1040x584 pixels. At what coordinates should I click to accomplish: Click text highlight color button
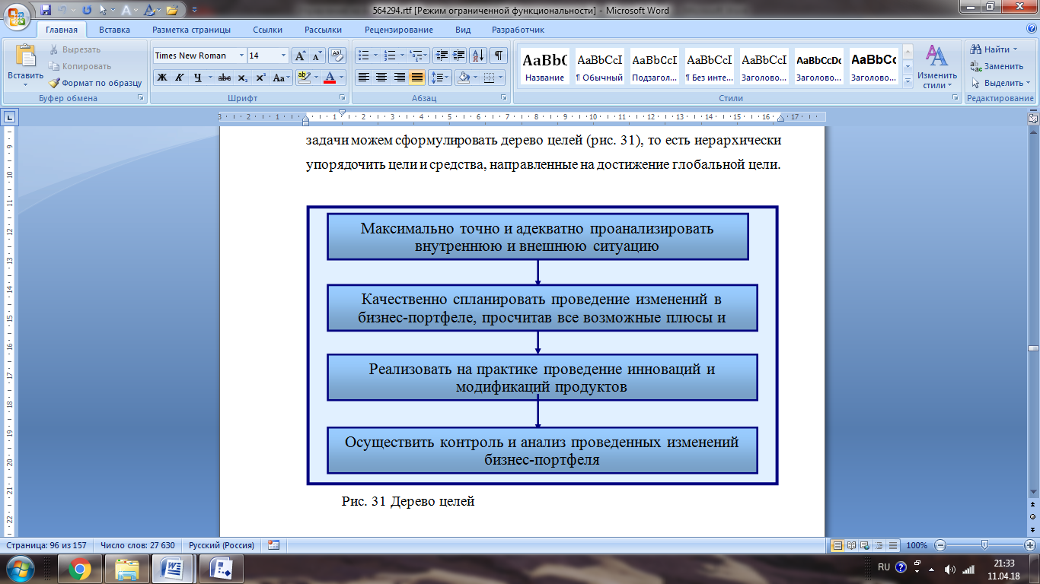[x=304, y=78]
